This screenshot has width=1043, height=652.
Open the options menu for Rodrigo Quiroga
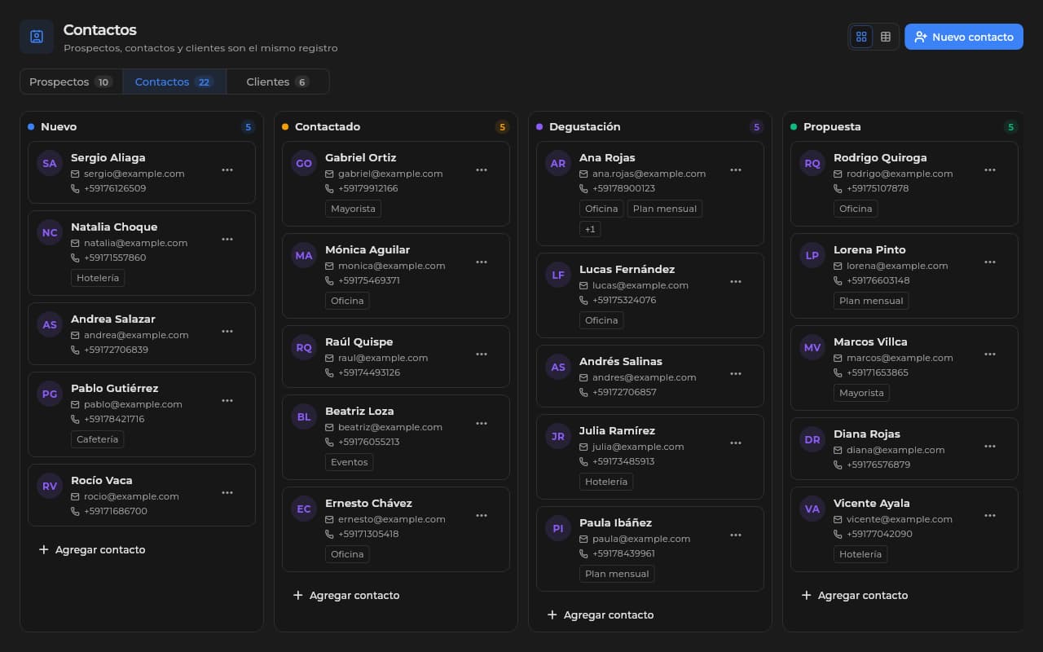point(990,170)
